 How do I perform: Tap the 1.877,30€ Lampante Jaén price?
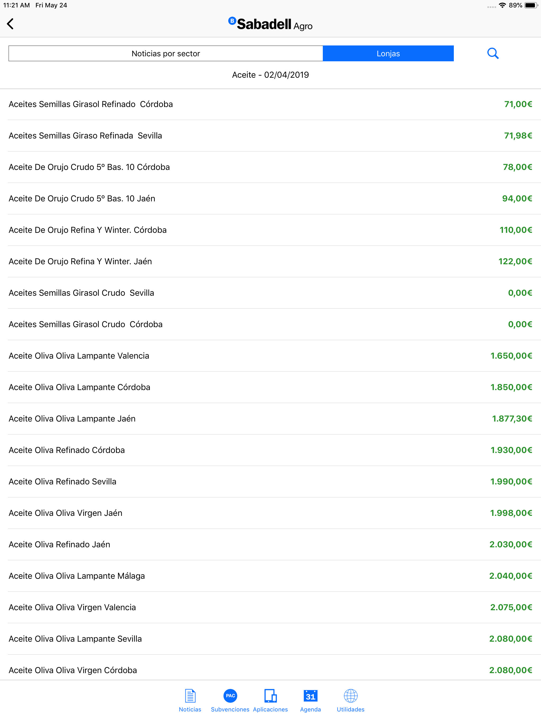(x=512, y=419)
